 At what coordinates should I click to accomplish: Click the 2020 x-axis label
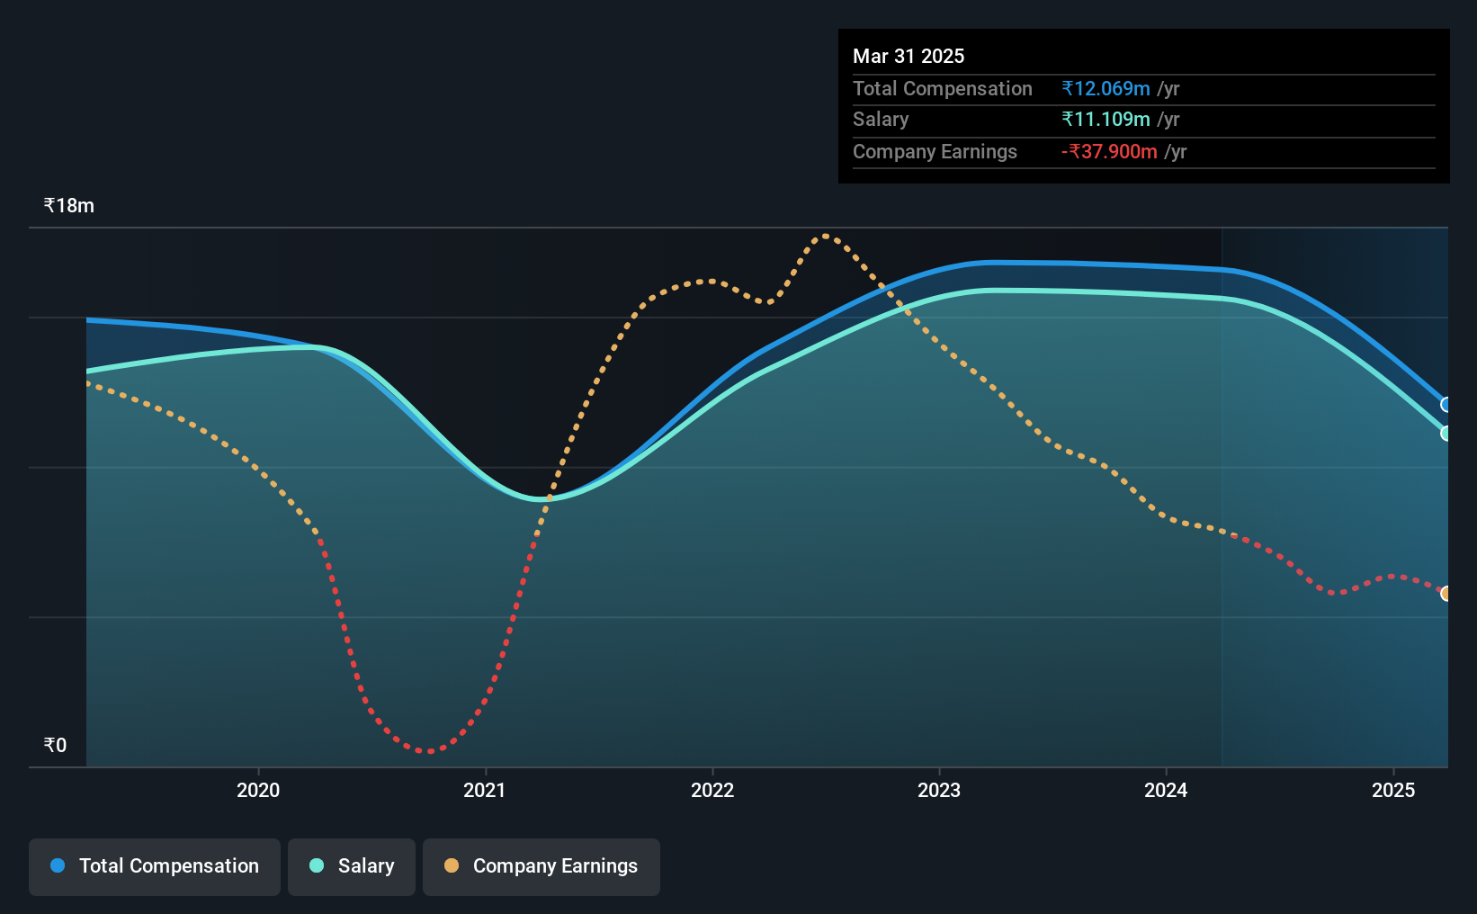pyautogui.click(x=258, y=790)
